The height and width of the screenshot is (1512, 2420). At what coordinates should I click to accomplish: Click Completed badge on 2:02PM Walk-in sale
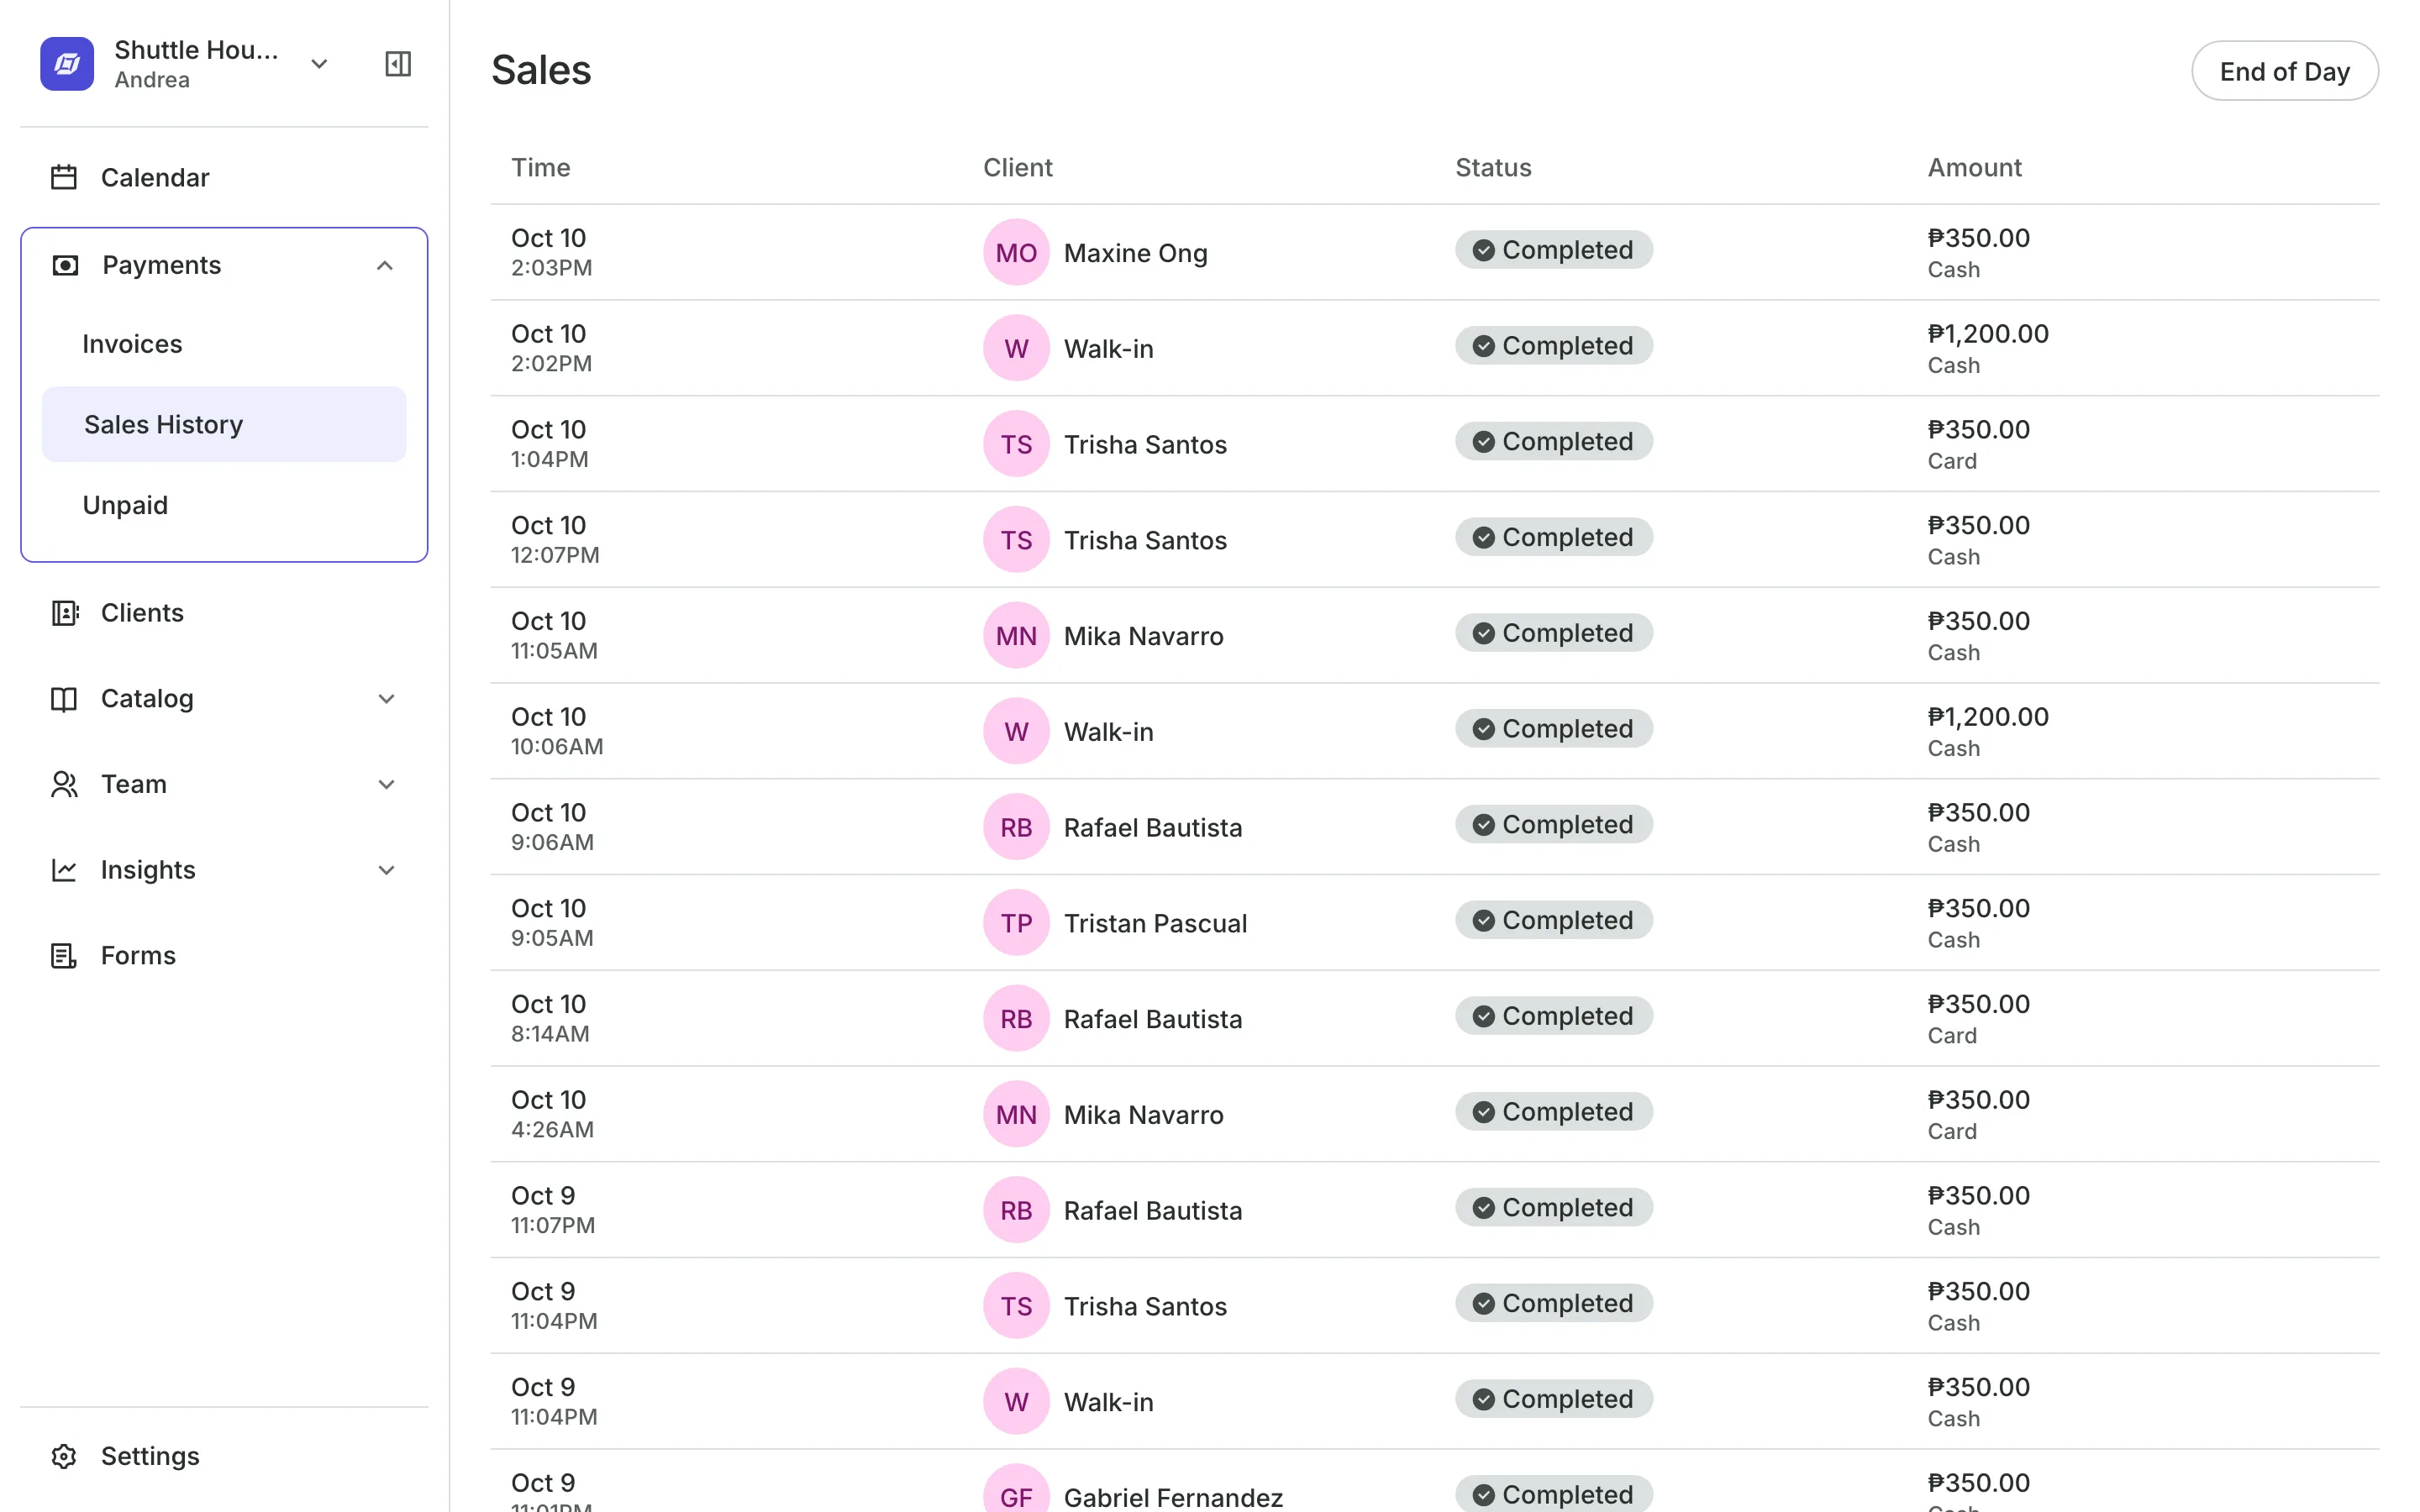(x=1553, y=346)
